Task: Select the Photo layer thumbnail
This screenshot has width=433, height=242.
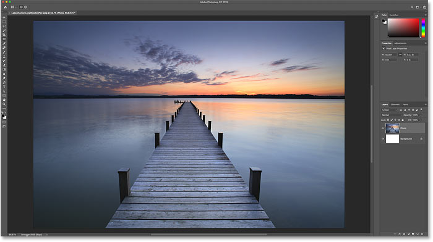Action: click(x=392, y=128)
